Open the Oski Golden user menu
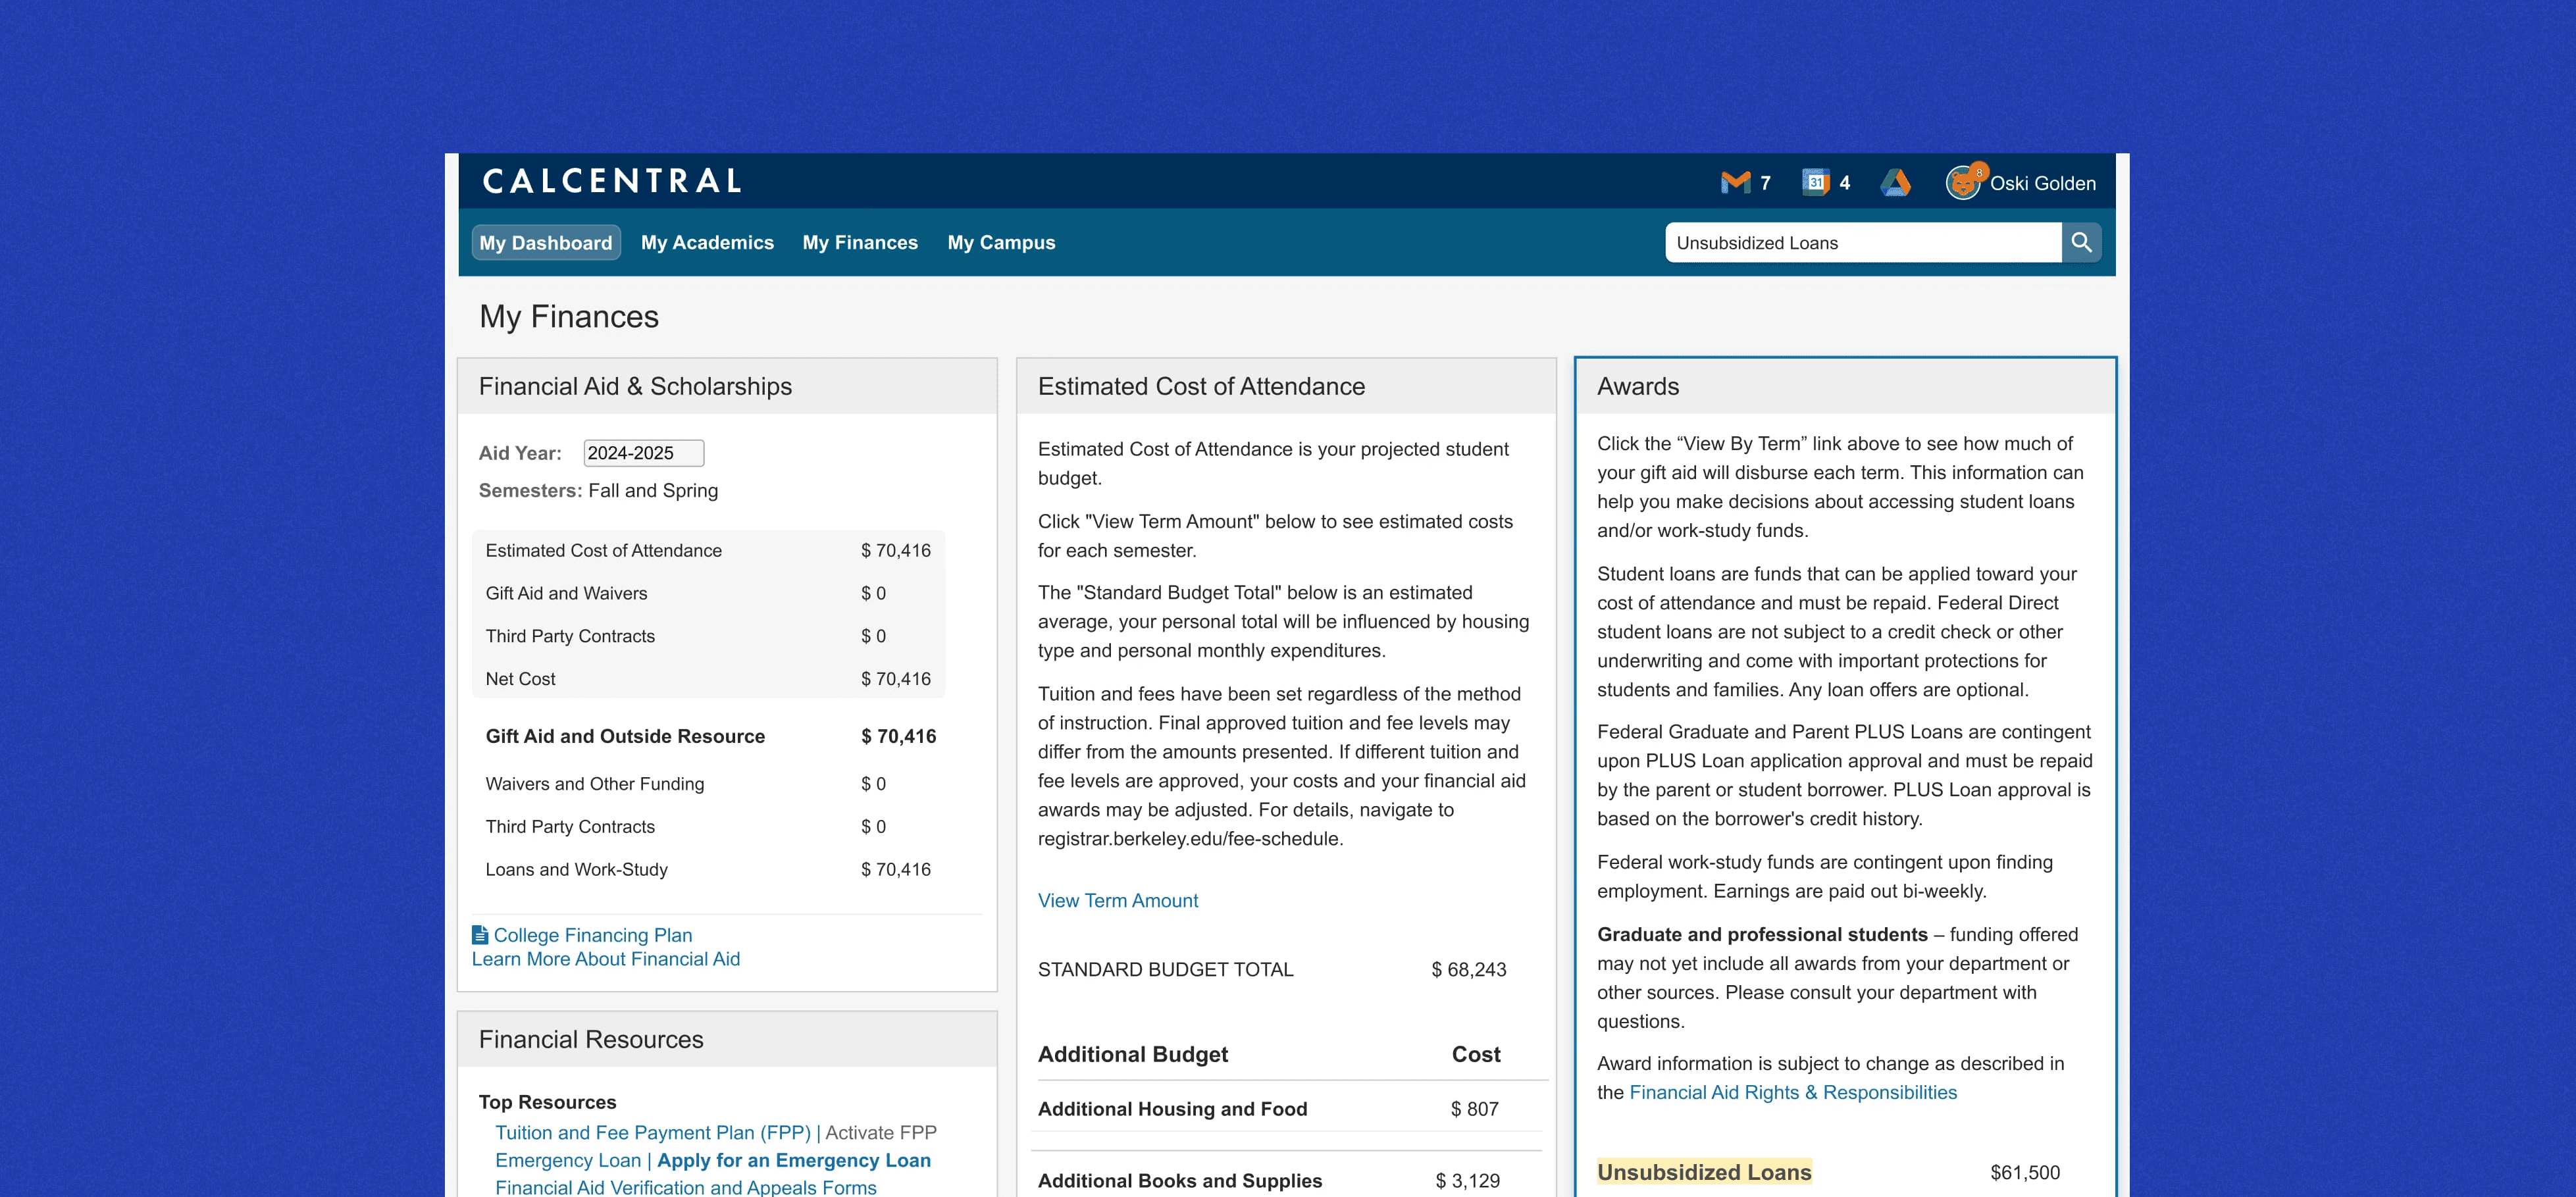The image size is (2576, 1197). pyautogui.click(x=2042, y=183)
